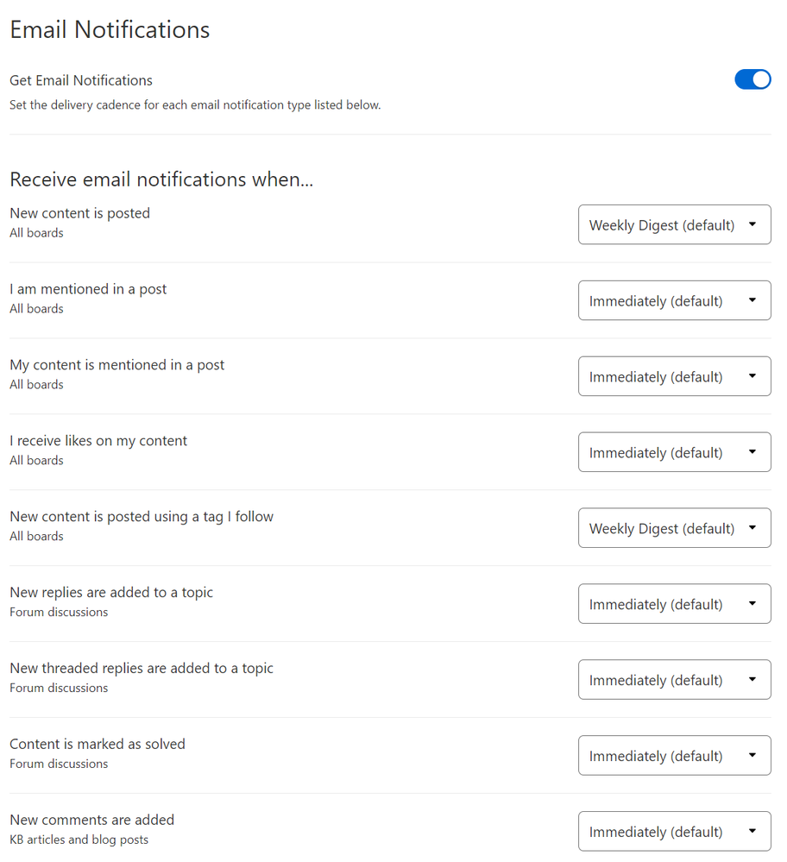Expand dropdown for 'New threaded replies are added'
Image resolution: width=787 pixels, height=862 pixels.
click(674, 681)
